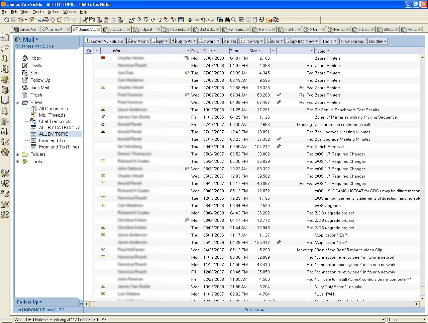Click the Paste clipboard icon in the toolbar

click(x=106, y=20)
